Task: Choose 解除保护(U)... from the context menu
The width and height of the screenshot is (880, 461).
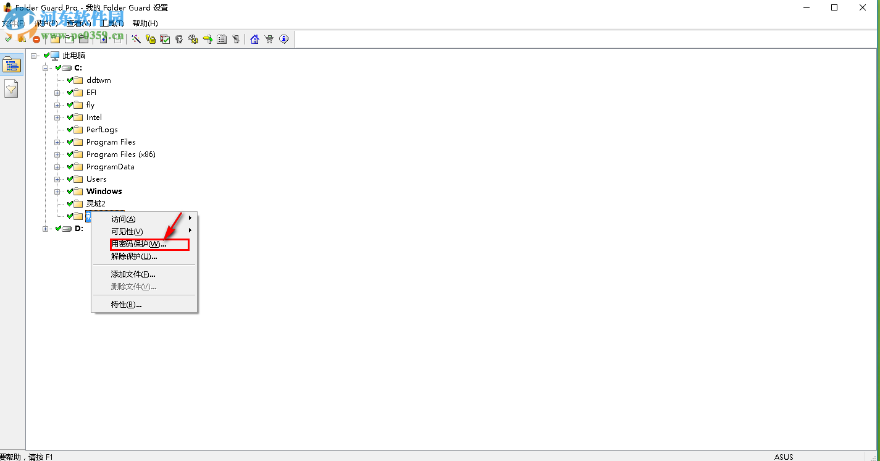Action: 145,256
